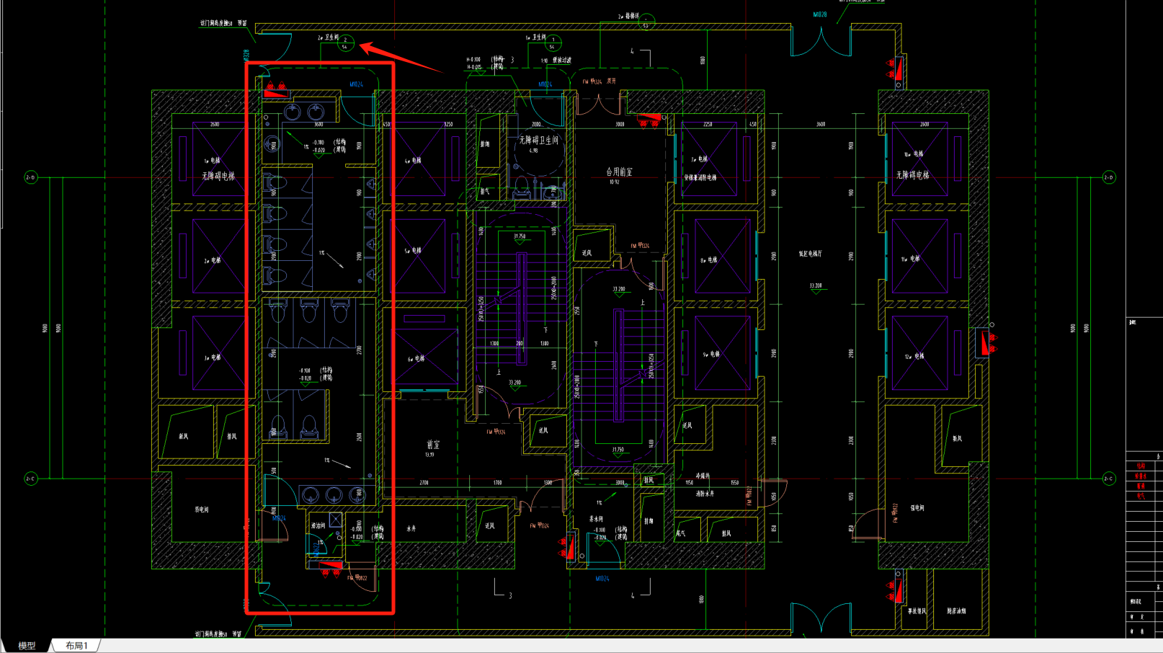Pick the 5# 电梯 label
Screen dimensions: 1163x653
pos(413,252)
